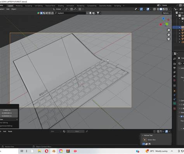Open the Scene properties tab
Image resolution: width=184 pixels, height=154 pixels.
tap(175, 76)
